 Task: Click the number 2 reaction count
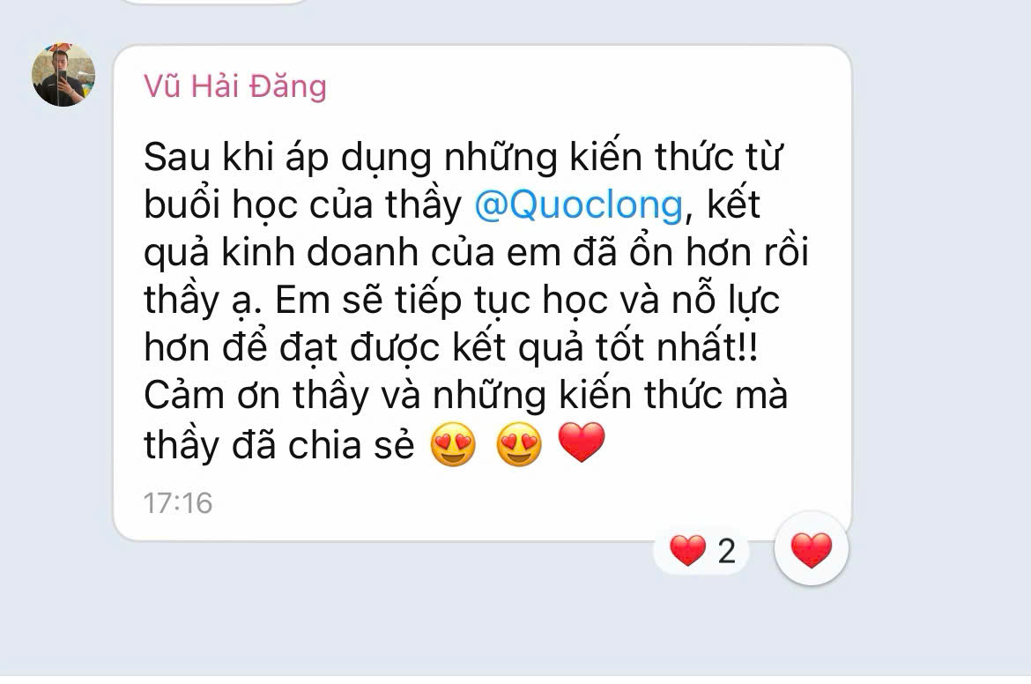(x=727, y=551)
